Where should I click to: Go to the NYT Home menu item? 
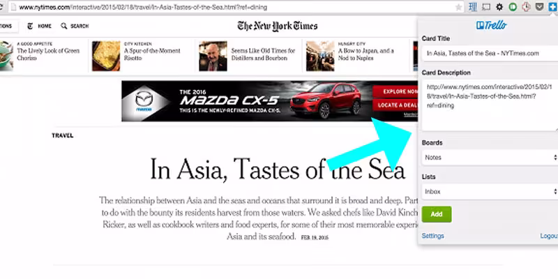pos(45,26)
